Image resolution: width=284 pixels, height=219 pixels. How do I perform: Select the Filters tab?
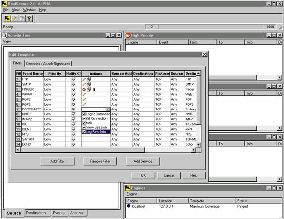point(17,63)
